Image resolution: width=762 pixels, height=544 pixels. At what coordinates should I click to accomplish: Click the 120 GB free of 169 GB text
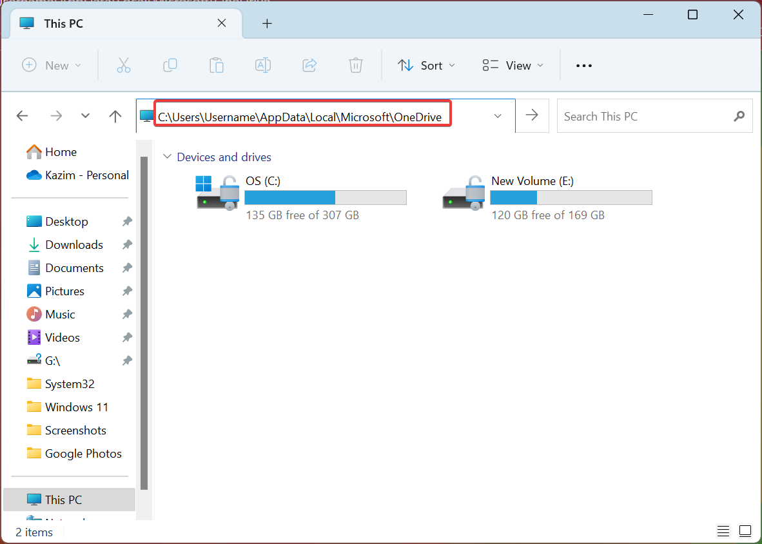click(x=548, y=215)
